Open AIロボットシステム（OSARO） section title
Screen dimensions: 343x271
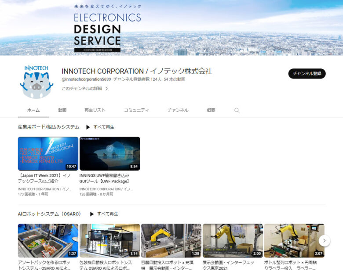[x=49, y=214]
